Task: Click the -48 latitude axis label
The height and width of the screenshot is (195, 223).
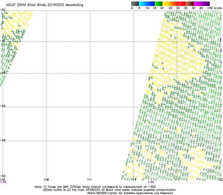Action: pos(3,140)
